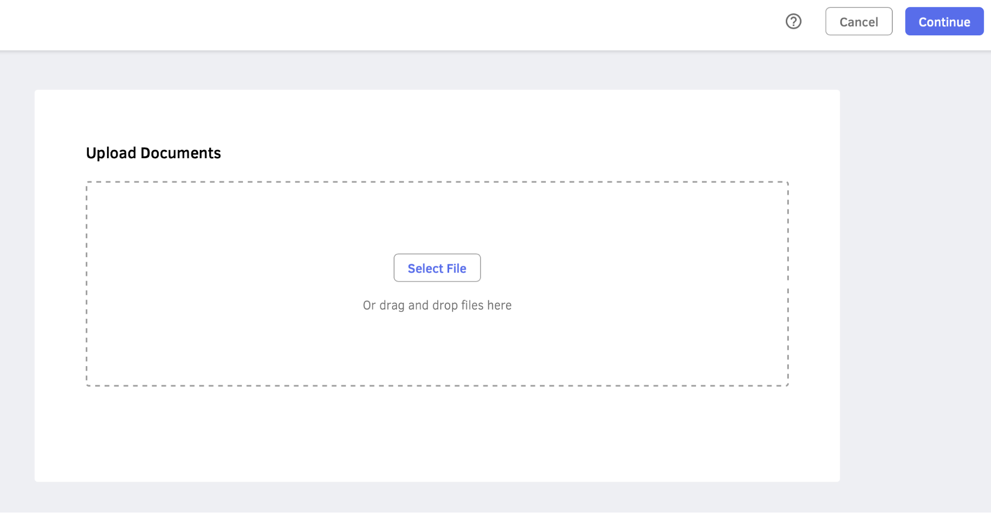Activate Select File inside the drop zone
Screen dimensions: 991x513
point(437,268)
